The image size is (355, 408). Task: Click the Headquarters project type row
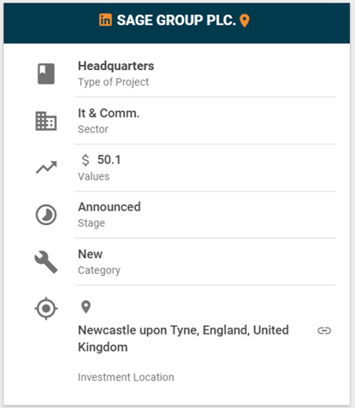click(x=205, y=74)
